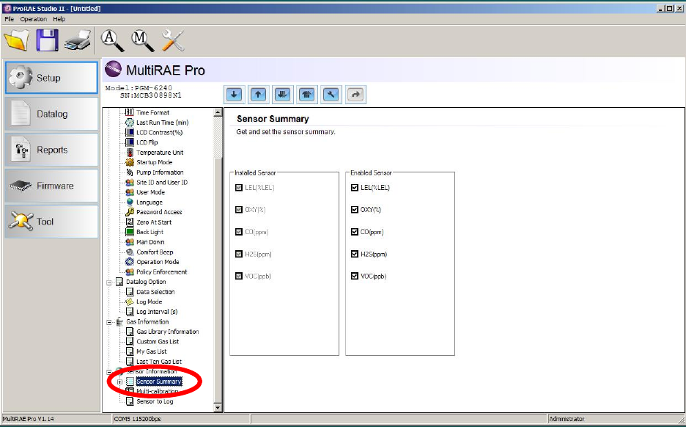
Task: Select Startup Mode tree item
Action: pyautogui.click(x=155, y=162)
